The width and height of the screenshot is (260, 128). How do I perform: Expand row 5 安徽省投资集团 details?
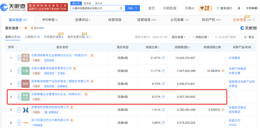pos(19,110)
